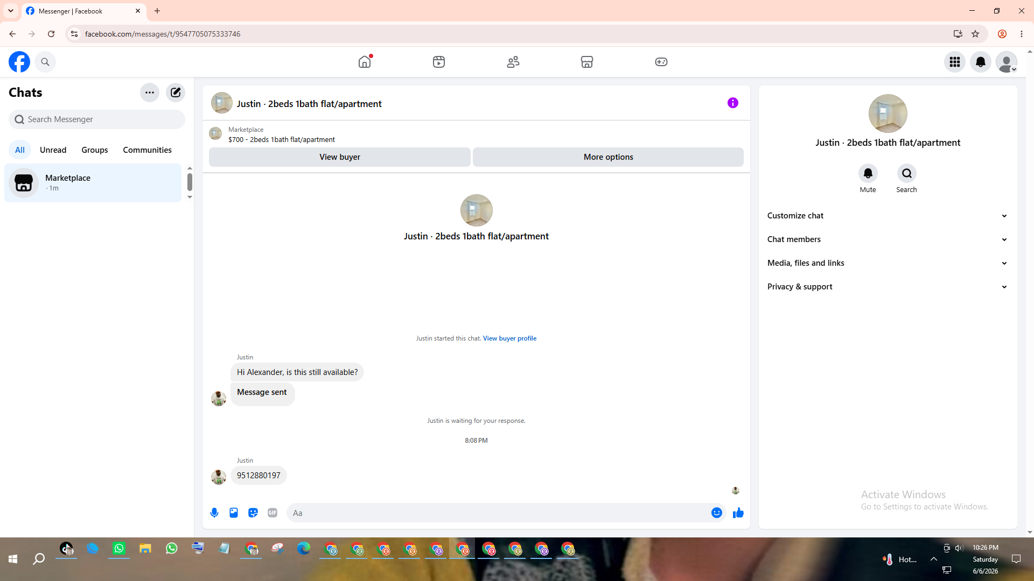1034x581 pixels.
Task: Open the account profile avatar menu
Action: (x=1007, y=62)
